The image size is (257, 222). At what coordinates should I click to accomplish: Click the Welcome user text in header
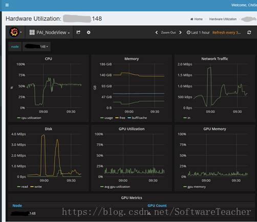(244, 5)
